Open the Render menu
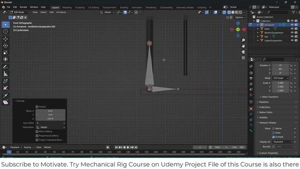This screenshot has height=169, width=300. tap(23, 7)
